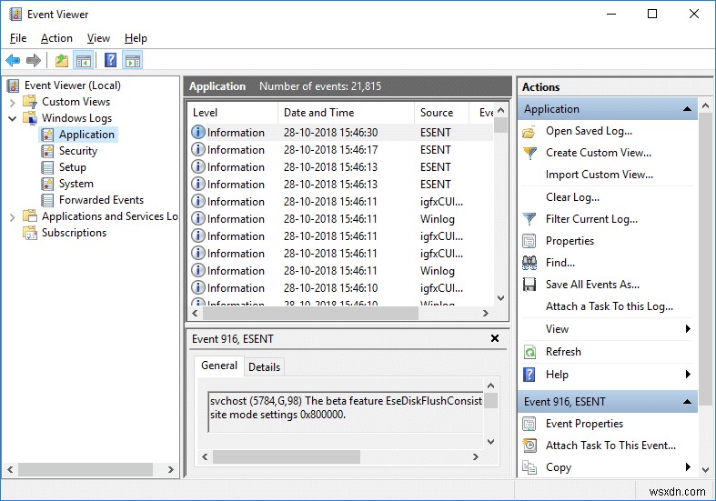Image resolution: width=716 pixels, height=501 pixels.
Task: Click Attach a Task To this Log...
Action: click(610, 306)
